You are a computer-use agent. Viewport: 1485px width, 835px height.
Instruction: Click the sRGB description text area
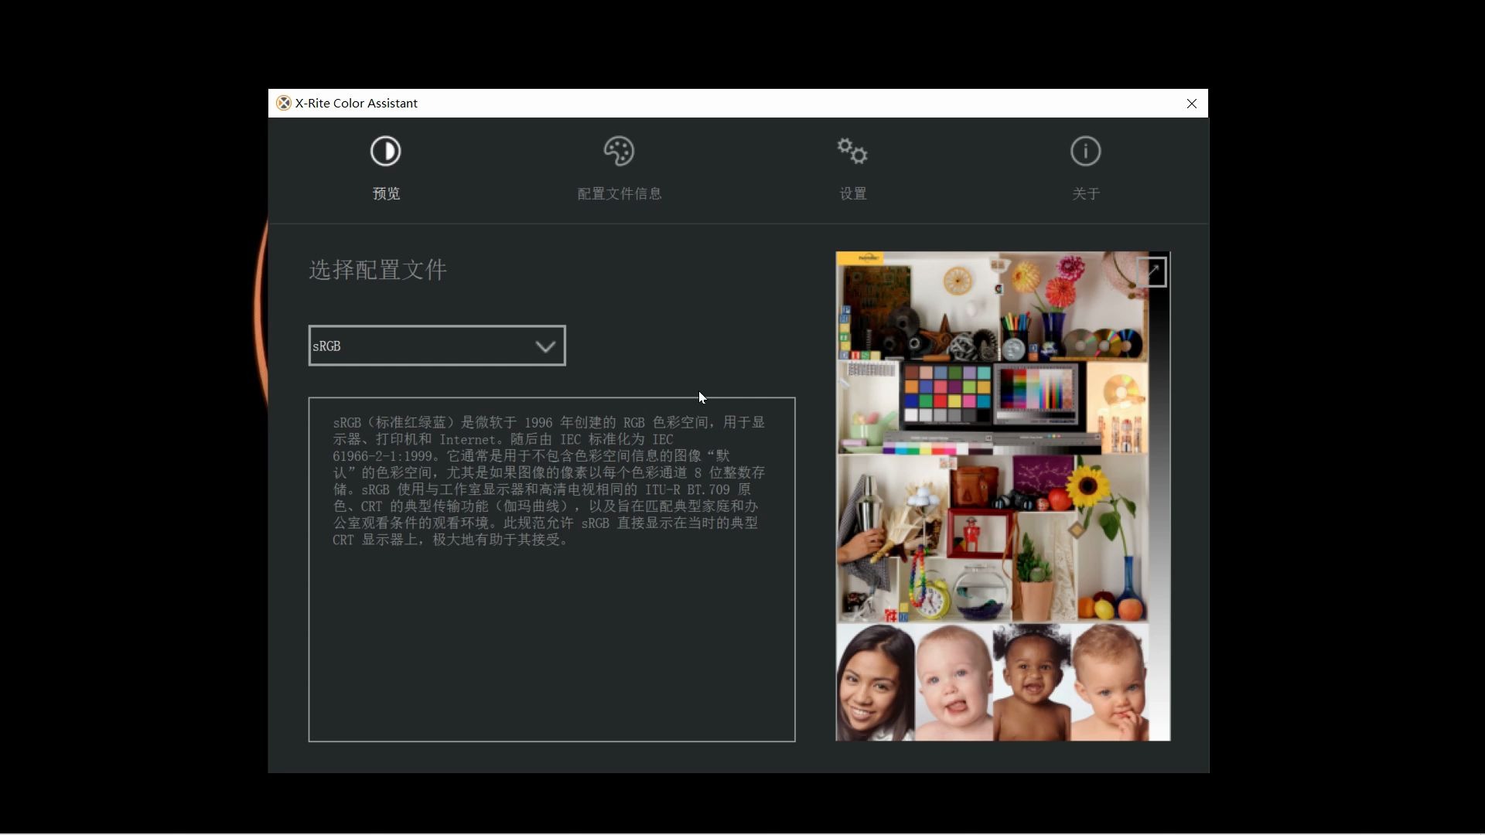tap(551, 568)
